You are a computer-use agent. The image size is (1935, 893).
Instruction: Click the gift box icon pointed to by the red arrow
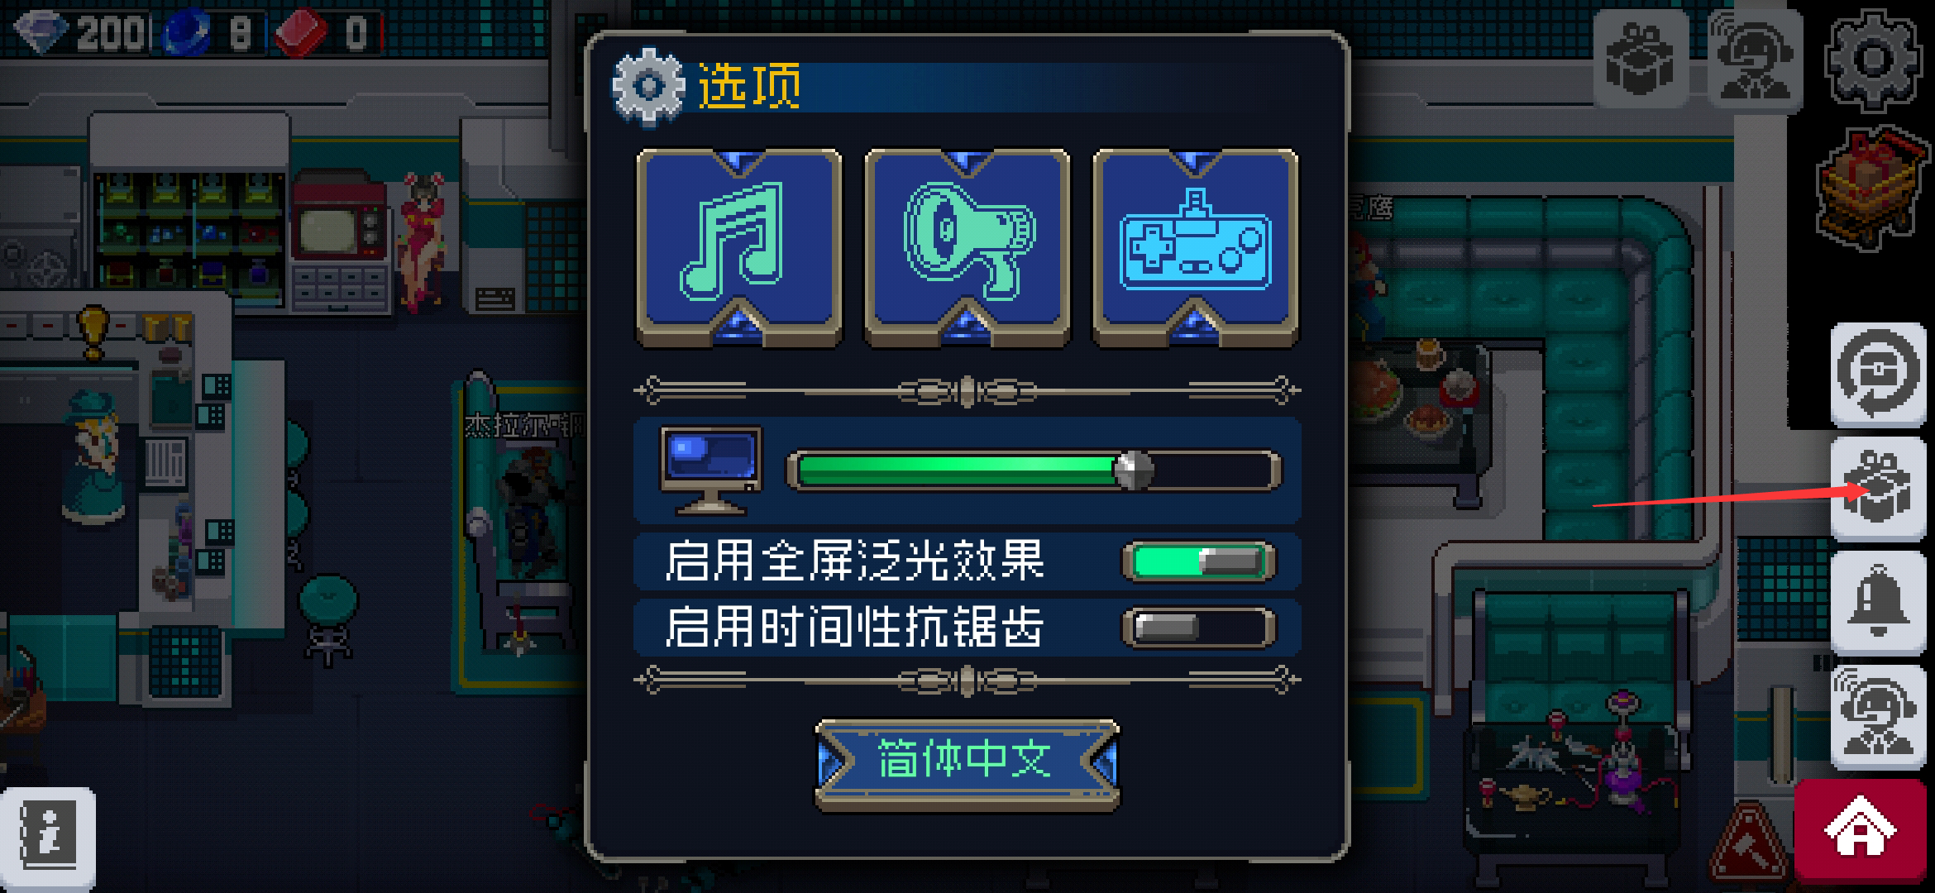1878,490
